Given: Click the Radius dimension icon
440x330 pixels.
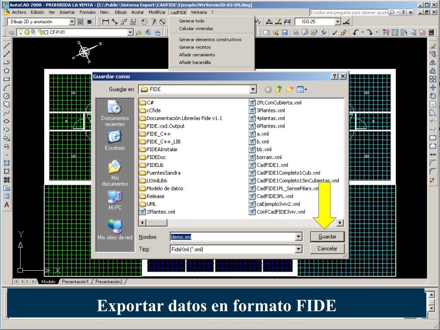Looking at the screenshot, I should (144, 21).
